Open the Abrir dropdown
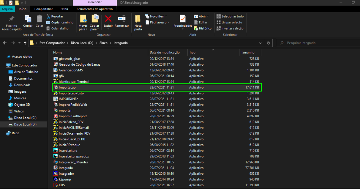Screen dimensions: 360x189 tap(201, 16)
